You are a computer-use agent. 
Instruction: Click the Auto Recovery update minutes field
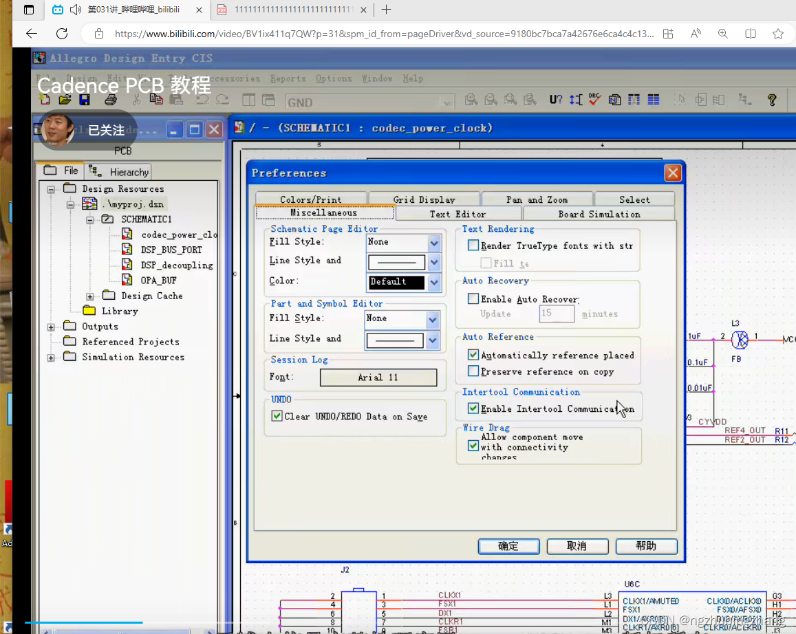557,314
